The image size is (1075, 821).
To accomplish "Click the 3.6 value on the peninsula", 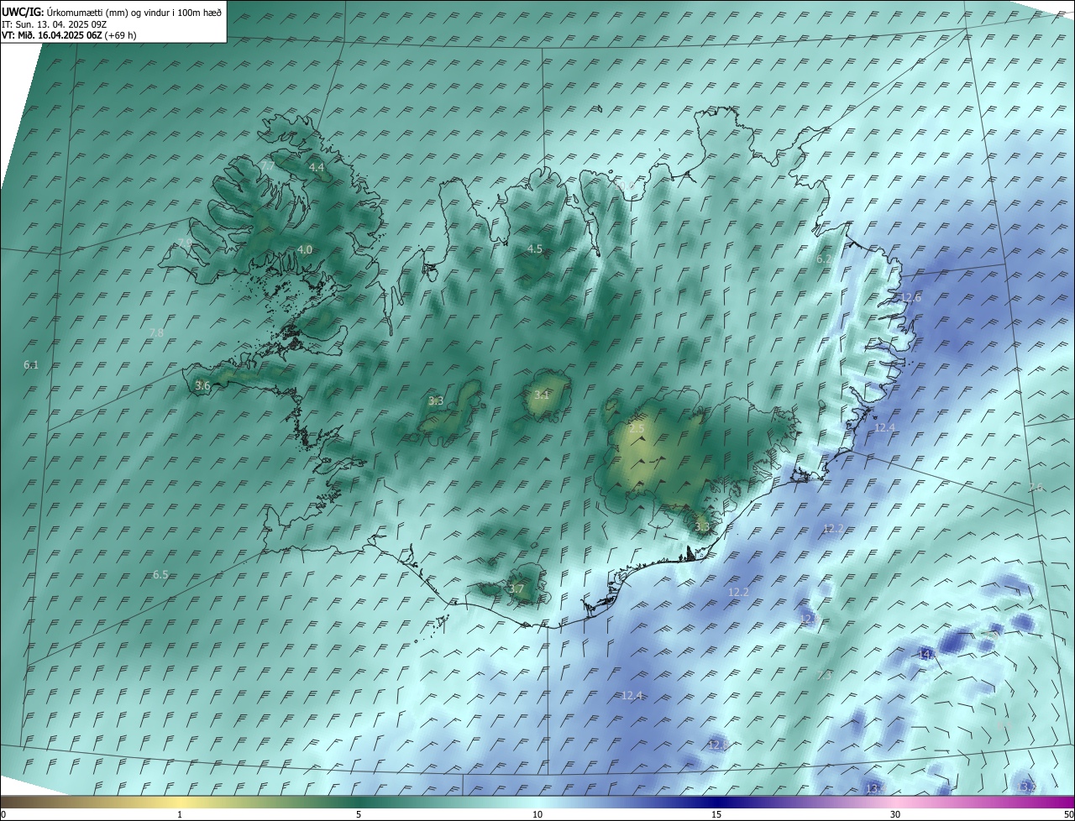I will point(202,386).
